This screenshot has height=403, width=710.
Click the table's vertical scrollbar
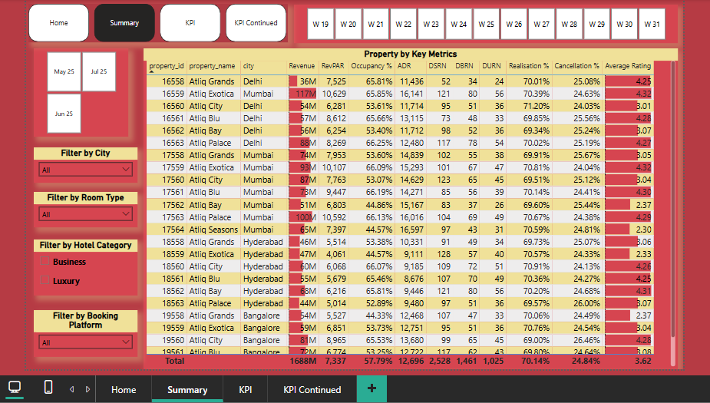[x=673, y=200]
